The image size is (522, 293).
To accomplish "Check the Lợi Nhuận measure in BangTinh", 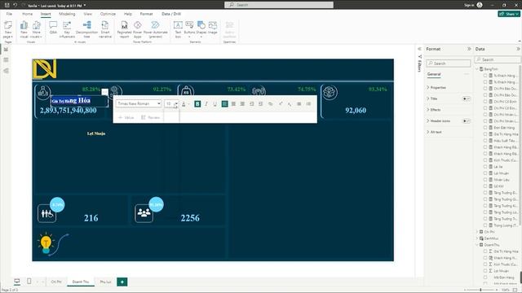I will [485, 173].
